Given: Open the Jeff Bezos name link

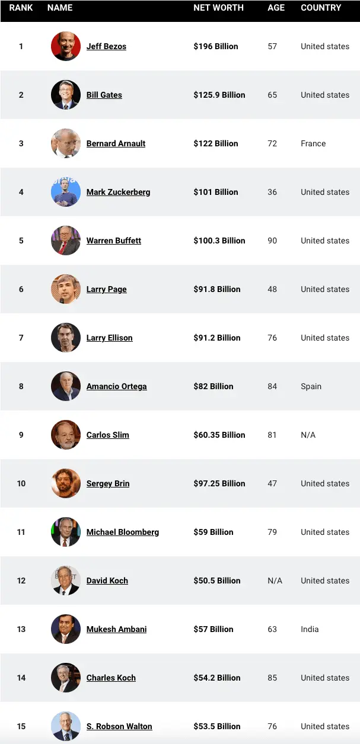Looking at the screenshot, I should pyautogui.click(x=106, y=46).
